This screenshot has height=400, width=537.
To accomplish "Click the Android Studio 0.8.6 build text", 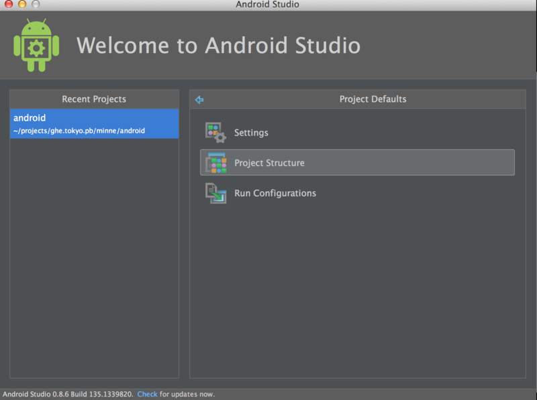I will point(68,394).
